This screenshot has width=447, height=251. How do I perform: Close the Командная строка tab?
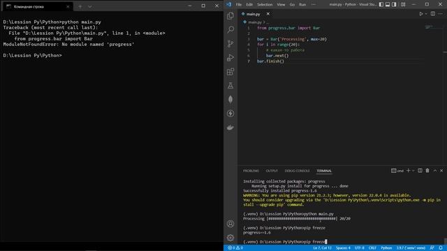coord(68,6)
